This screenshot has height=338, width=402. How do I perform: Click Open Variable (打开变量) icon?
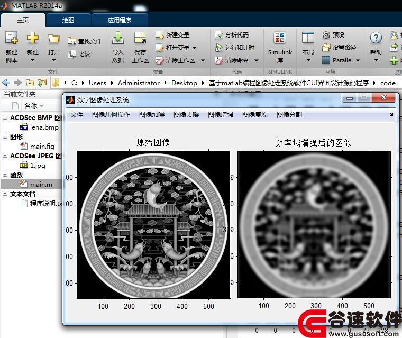[x=159, y=48]
